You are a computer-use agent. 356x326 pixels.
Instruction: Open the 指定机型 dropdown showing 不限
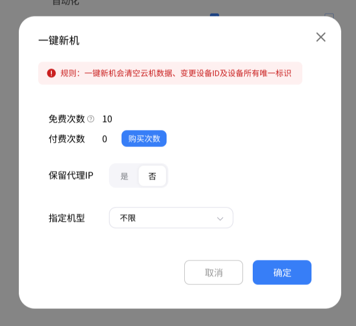point(171,218)
